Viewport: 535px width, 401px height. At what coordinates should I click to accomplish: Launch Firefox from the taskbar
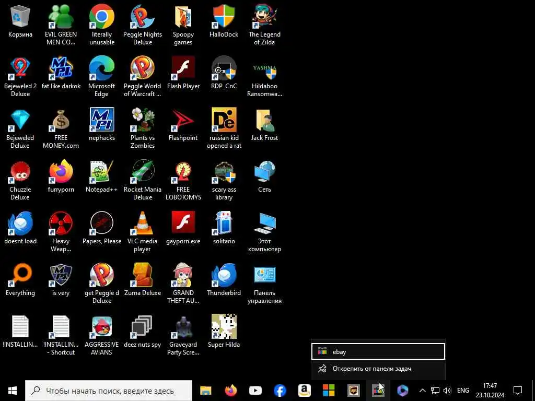(230, 391)
